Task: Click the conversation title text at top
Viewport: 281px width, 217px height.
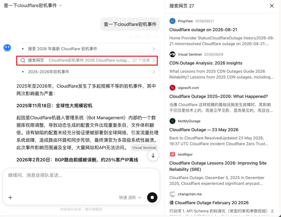Action: tap(30, 5)
